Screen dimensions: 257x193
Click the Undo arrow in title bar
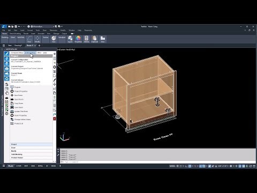click(19, 26)
